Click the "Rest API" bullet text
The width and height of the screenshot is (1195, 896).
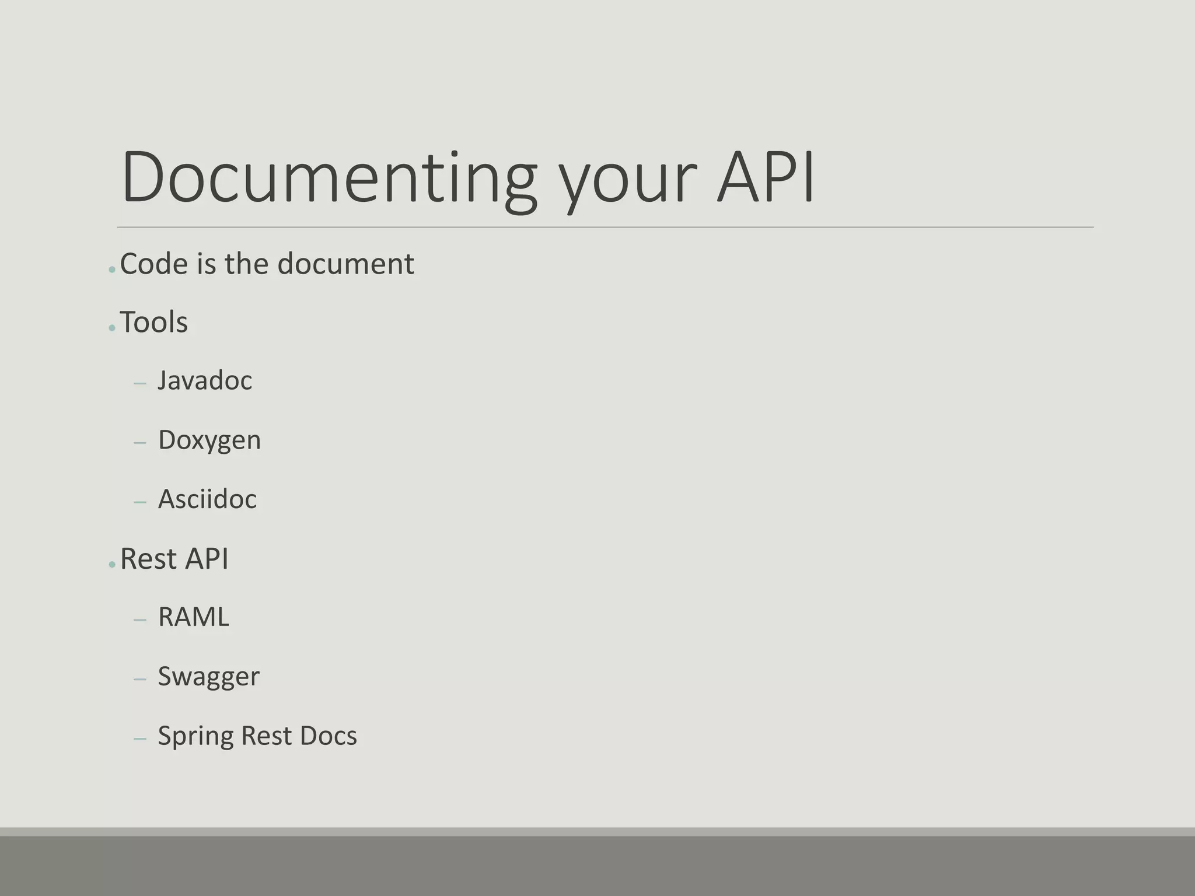click(174, 559)
